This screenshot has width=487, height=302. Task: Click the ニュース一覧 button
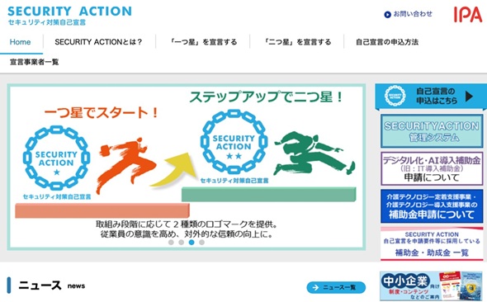click(336, 287)
